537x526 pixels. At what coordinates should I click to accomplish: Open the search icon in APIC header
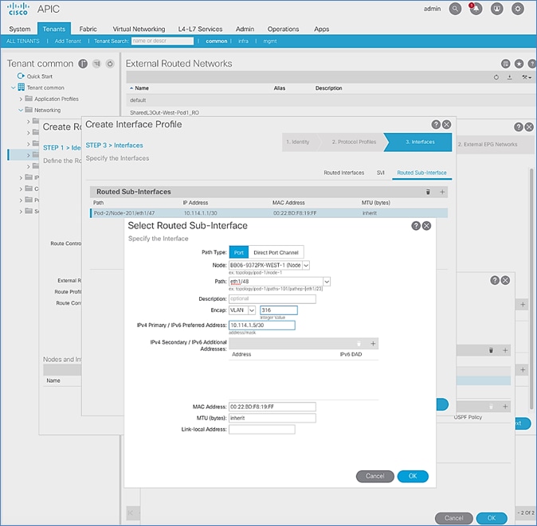click(x=455, y=9)
